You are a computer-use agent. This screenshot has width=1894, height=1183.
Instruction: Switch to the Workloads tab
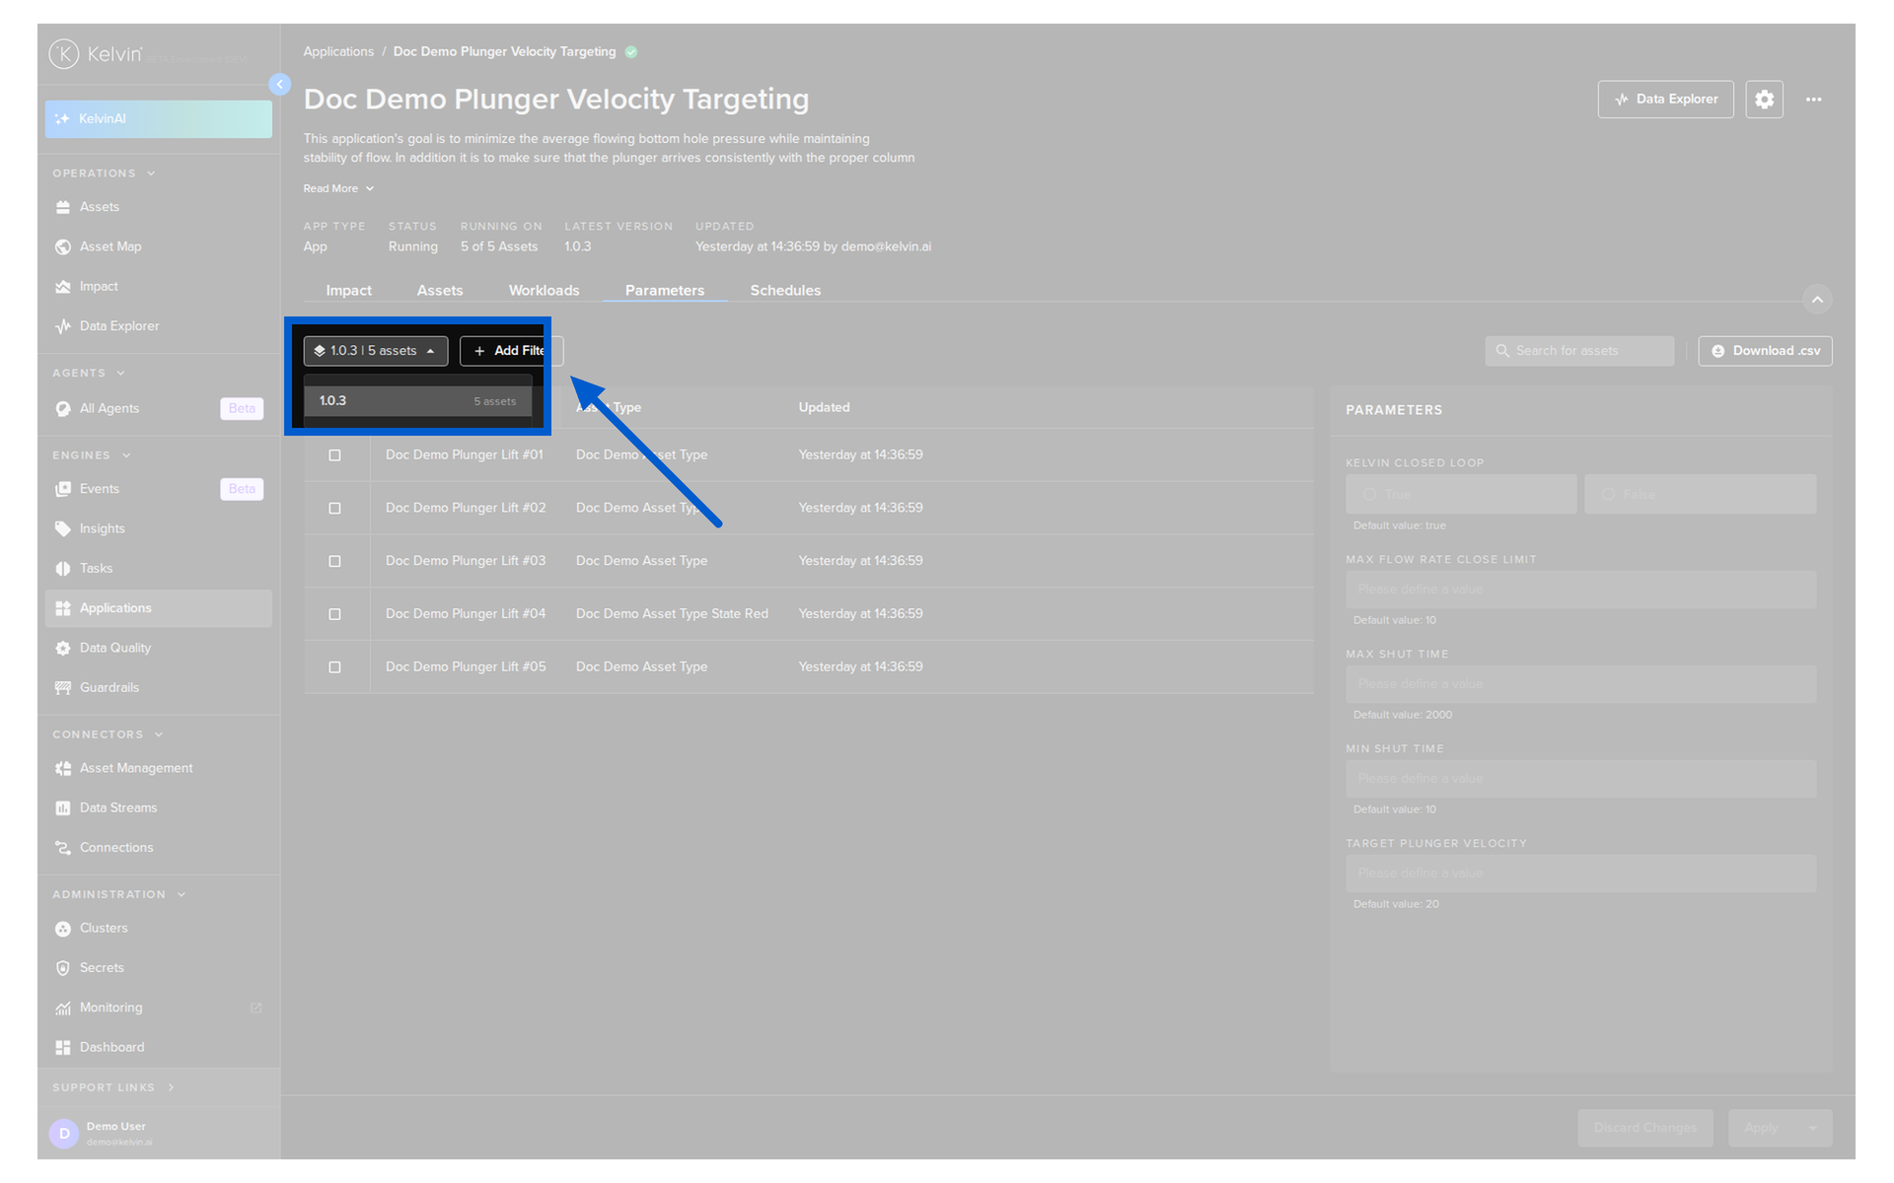pyautogui.click(x=544, y=291)
